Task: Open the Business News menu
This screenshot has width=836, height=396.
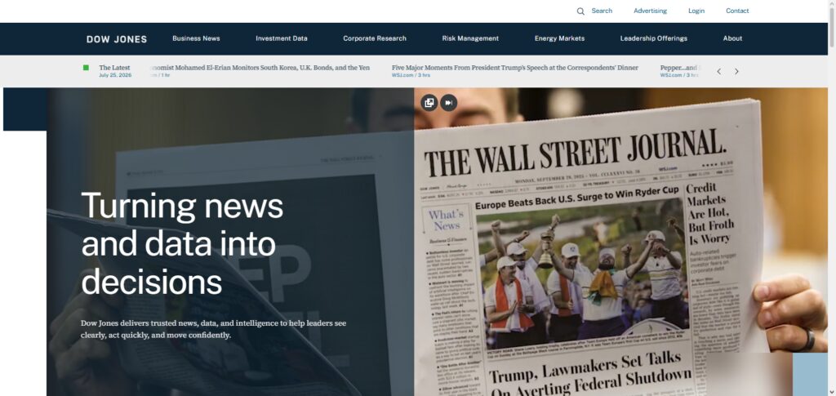Action: 196,38
